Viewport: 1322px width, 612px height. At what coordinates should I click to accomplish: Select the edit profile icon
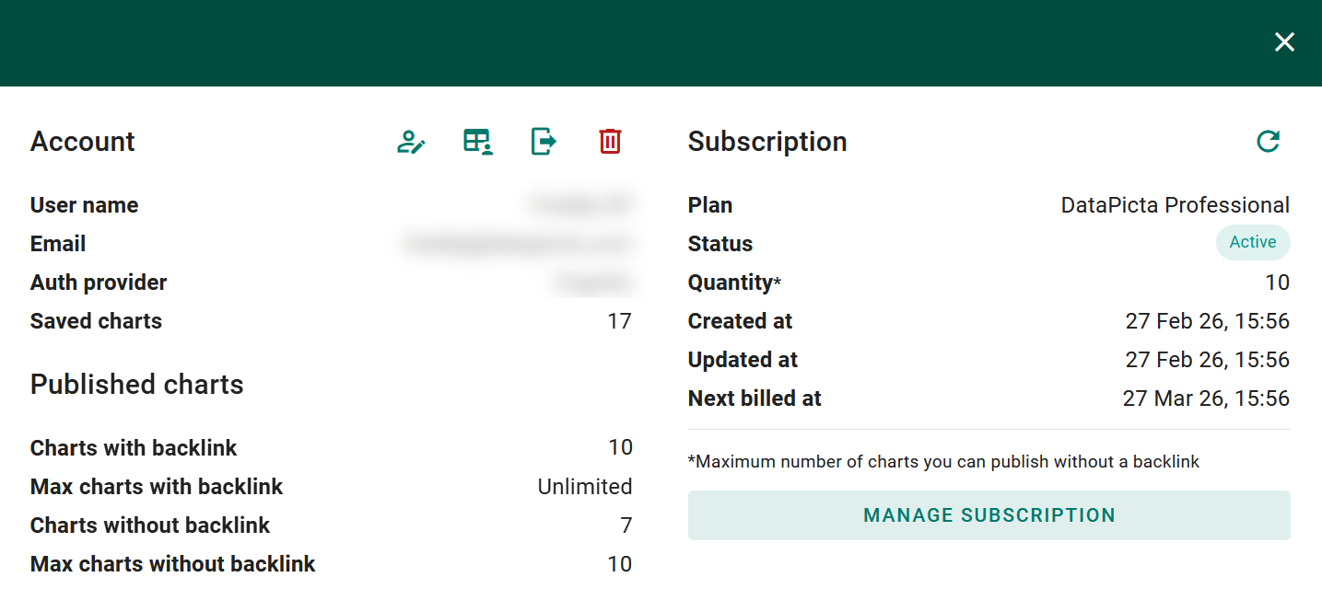pyautogui.click(x=411, y=142)
